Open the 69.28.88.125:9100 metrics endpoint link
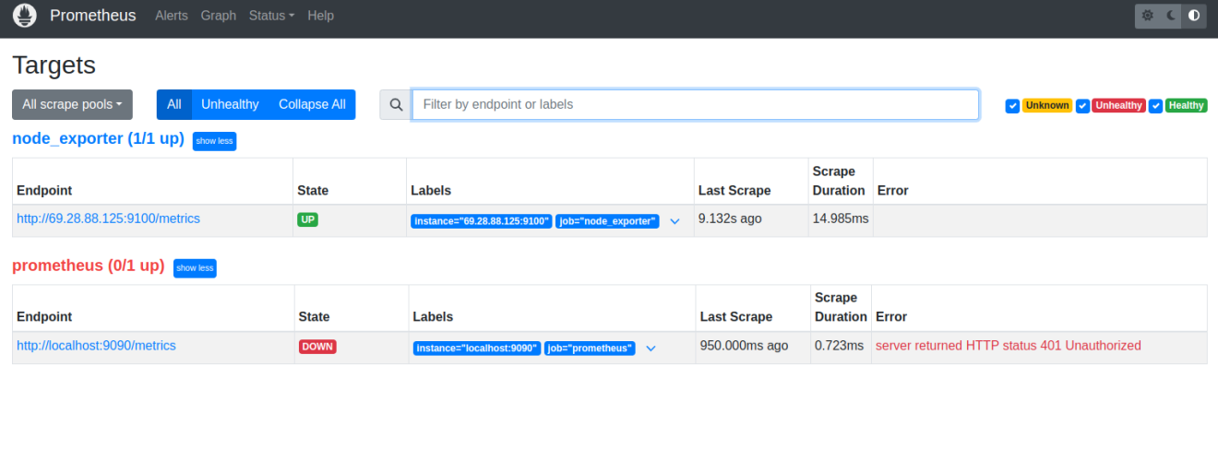The height and width of the screenshot is (461, 1218). pos(108,219)
